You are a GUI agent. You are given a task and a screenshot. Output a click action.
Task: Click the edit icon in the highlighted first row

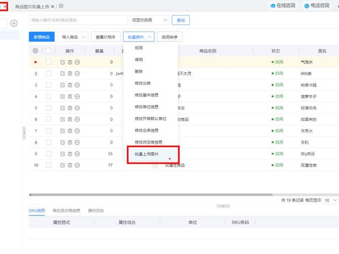tap(62, 62)
